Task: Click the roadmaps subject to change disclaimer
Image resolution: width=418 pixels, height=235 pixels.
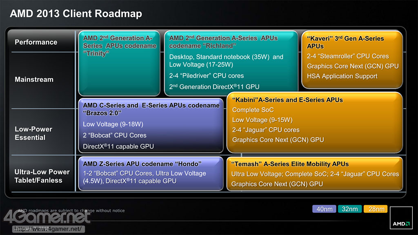Action: 71,211
